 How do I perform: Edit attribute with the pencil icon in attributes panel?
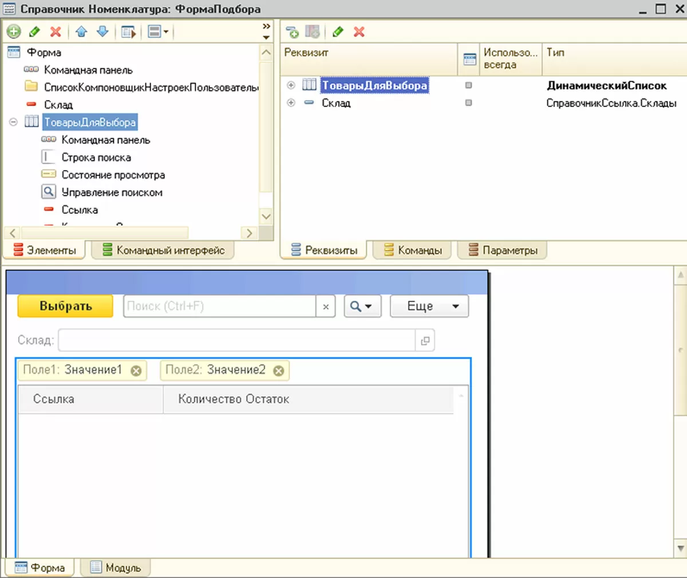pyautogui.click(x=338, y=32)
